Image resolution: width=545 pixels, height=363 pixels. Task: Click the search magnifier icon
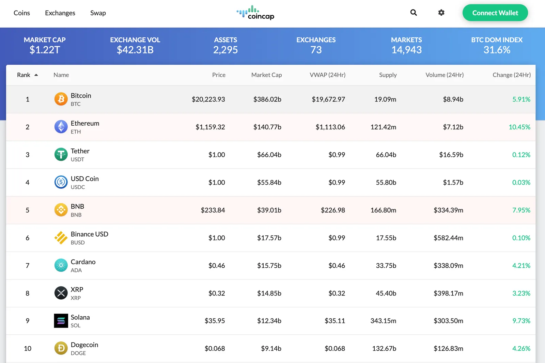click(x=414, y=13)
